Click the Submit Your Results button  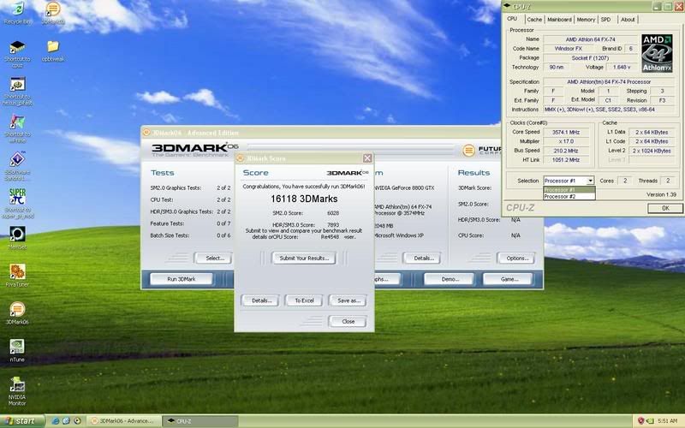coord(304,258)
